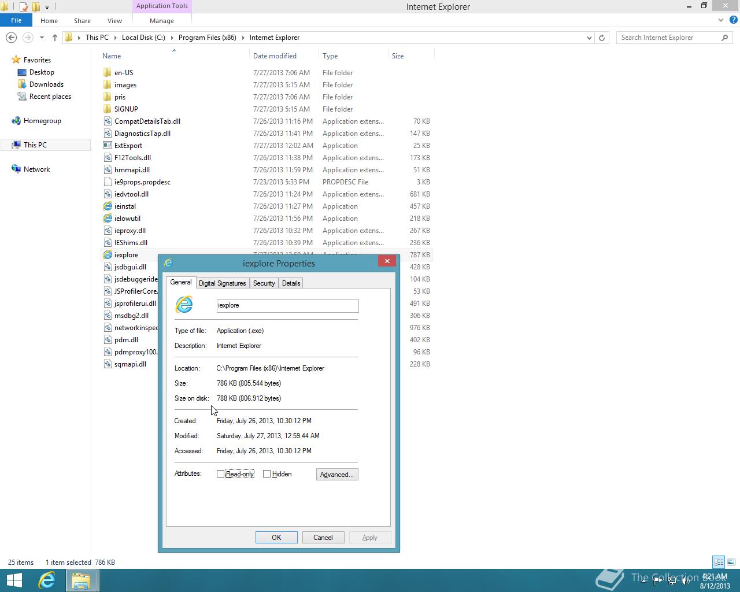Viewport: 740px width, 592px height.
Task: Select DiagnosticsTap.dll in the file list
Action: tap(142, 134)
